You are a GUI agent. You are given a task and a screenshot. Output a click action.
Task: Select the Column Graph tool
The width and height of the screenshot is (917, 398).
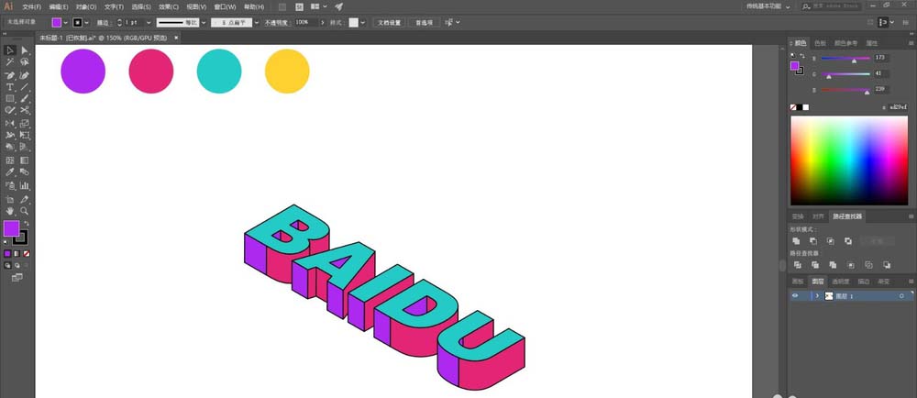[x=25, y=185]
